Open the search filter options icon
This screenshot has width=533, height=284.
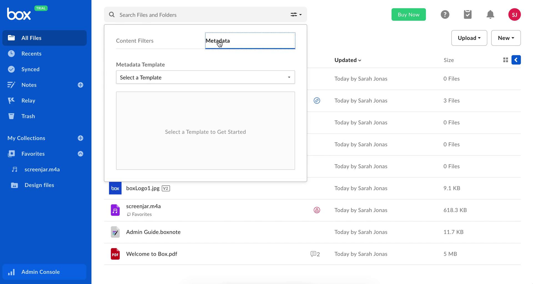click(x=296, y=14)
